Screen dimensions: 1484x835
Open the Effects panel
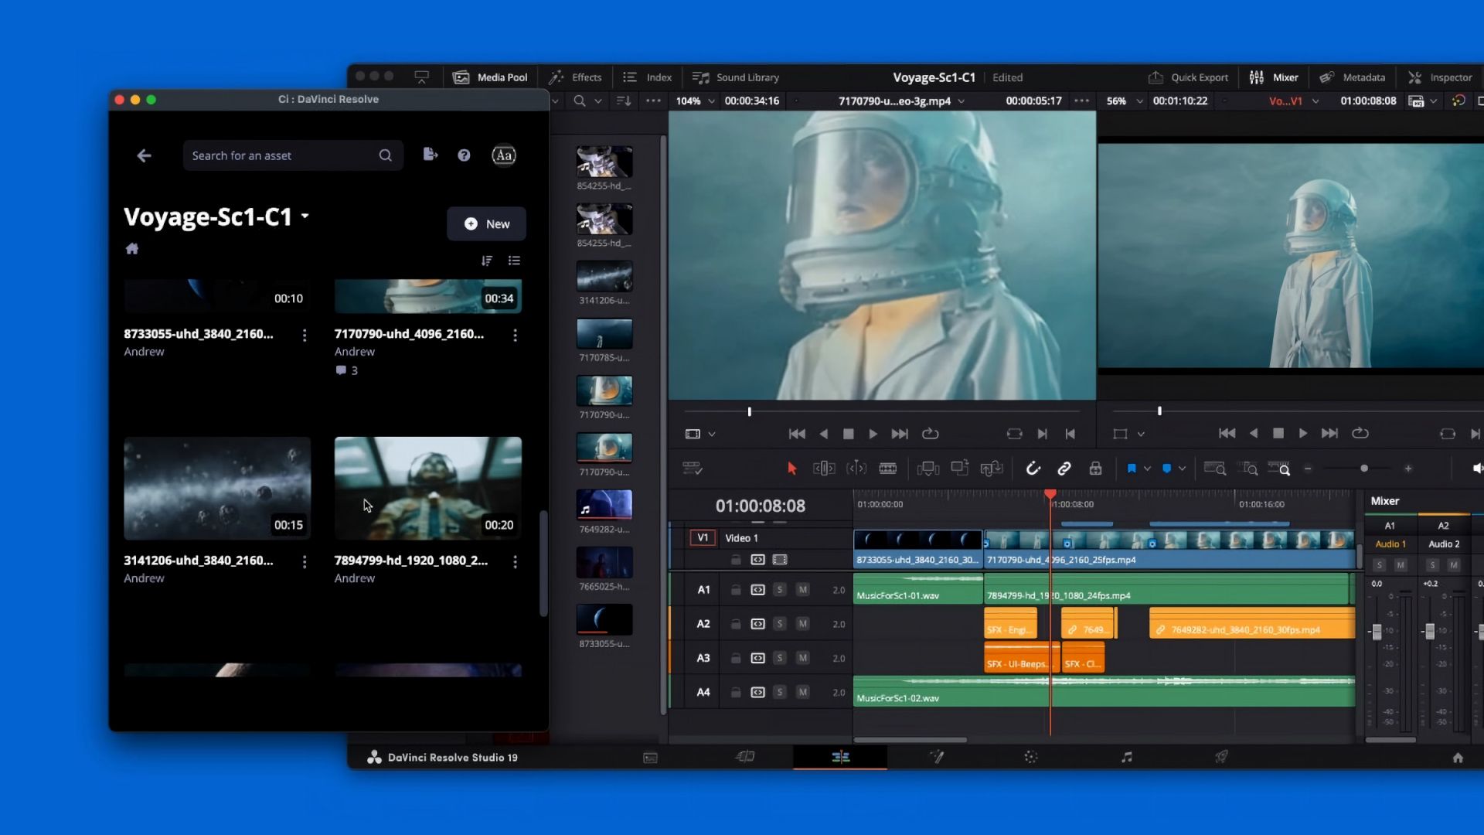click(575, 77)
